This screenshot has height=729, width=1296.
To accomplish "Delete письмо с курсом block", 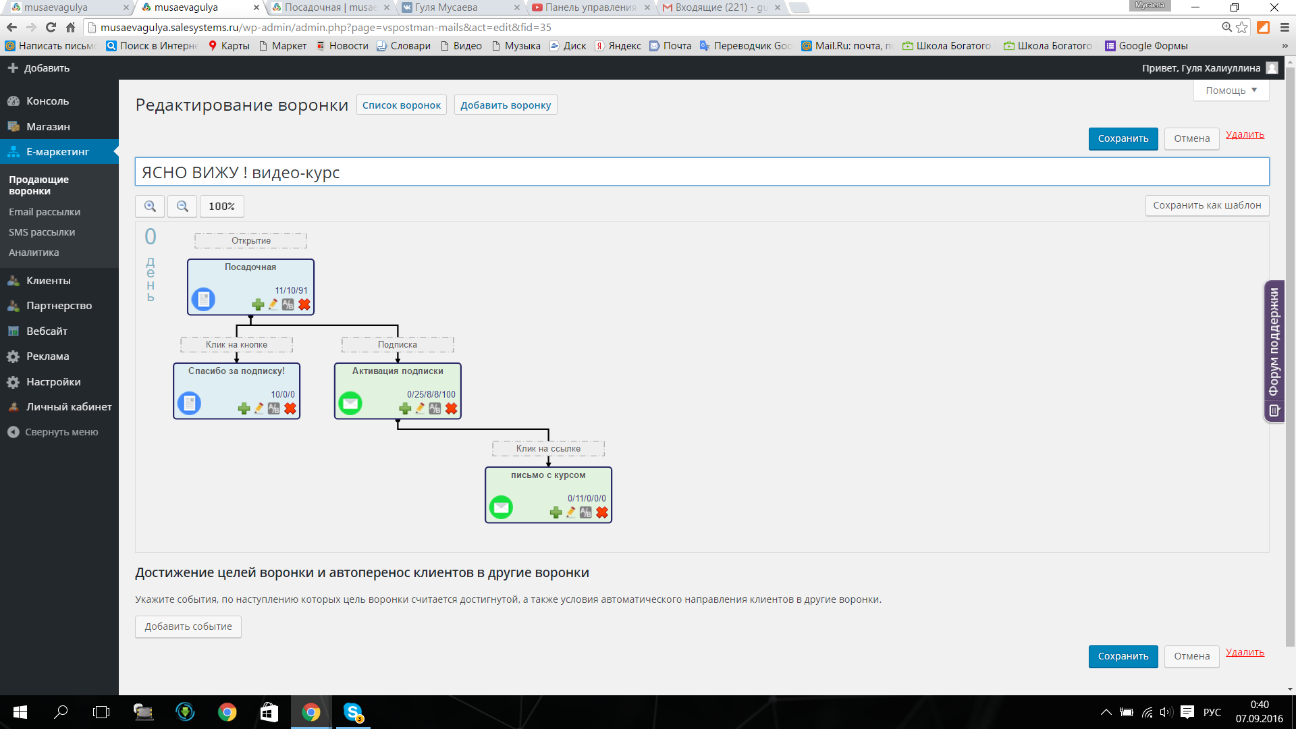I will 602,513.
